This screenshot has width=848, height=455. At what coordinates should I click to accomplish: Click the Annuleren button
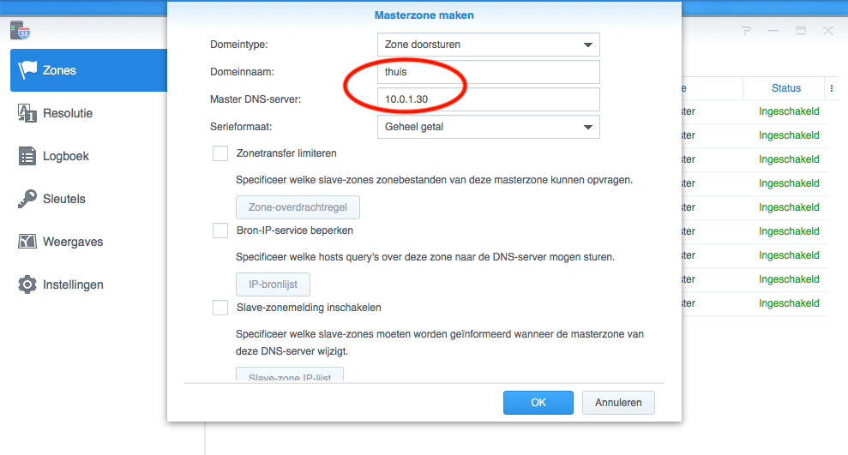tap(618, 403)
